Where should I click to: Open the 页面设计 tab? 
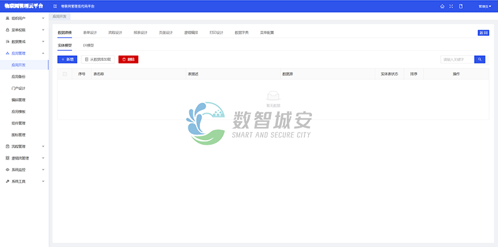(x=166, y=33)
